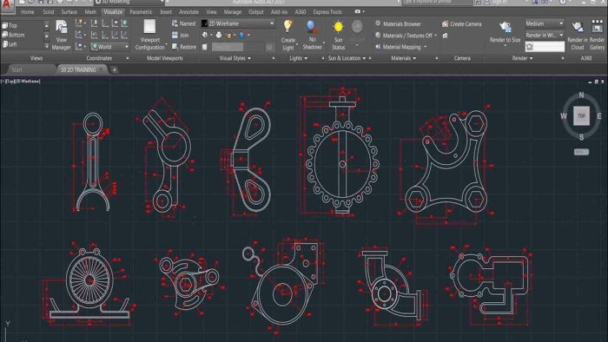Expand the Lights panel
The height and width of the screenshot is (342, 608).
(298, 58)
